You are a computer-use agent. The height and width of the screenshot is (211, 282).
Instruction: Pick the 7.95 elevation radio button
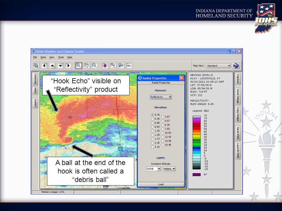pyautogui.click(x=162, y=129)
